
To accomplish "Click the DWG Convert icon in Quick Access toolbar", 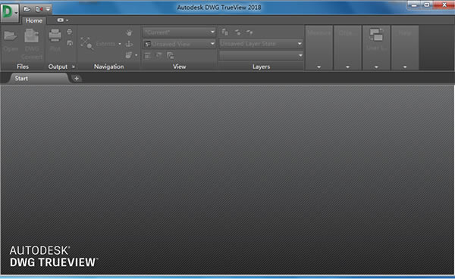I will tap(39, 9).
